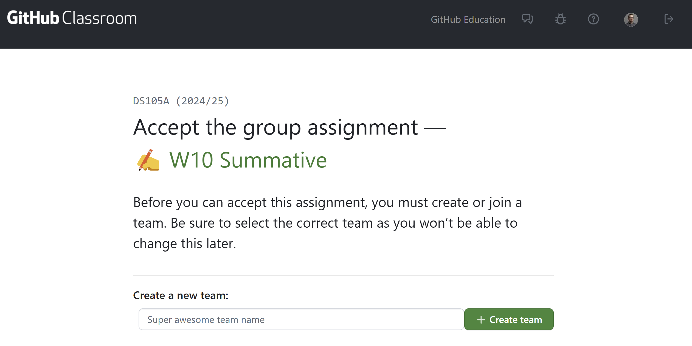Viewport: 692px width, 346px height.
Task: Click the Accept the group assignment heading
Action: coord(289,128)
